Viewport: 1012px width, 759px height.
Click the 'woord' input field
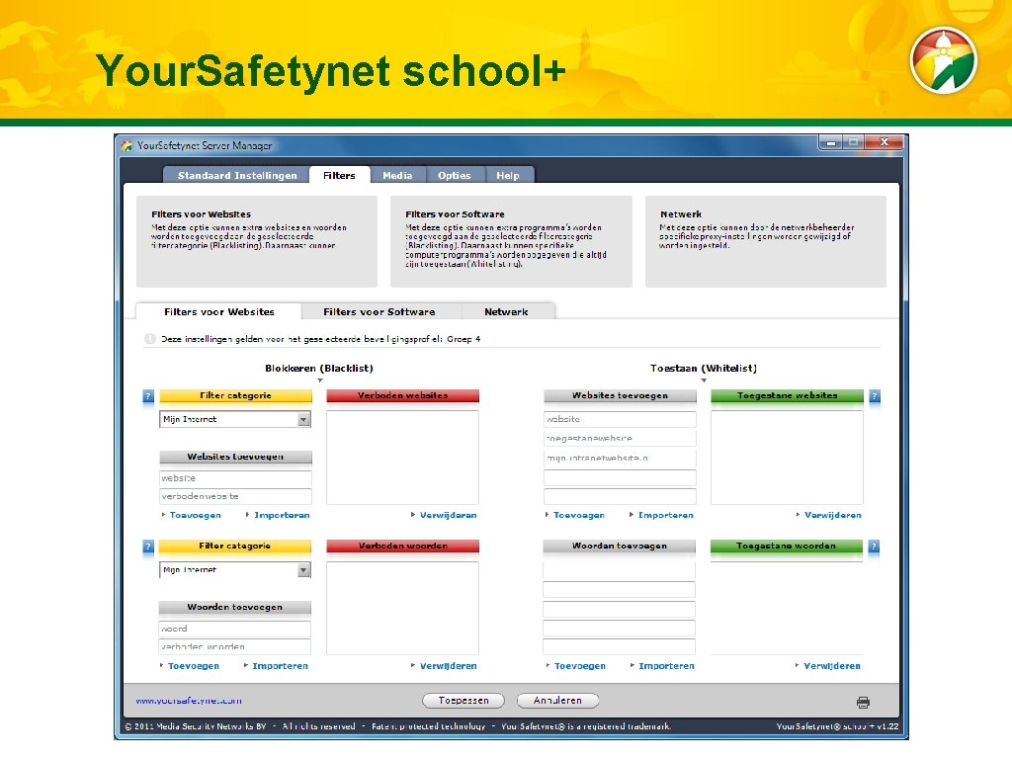point(235,629)
